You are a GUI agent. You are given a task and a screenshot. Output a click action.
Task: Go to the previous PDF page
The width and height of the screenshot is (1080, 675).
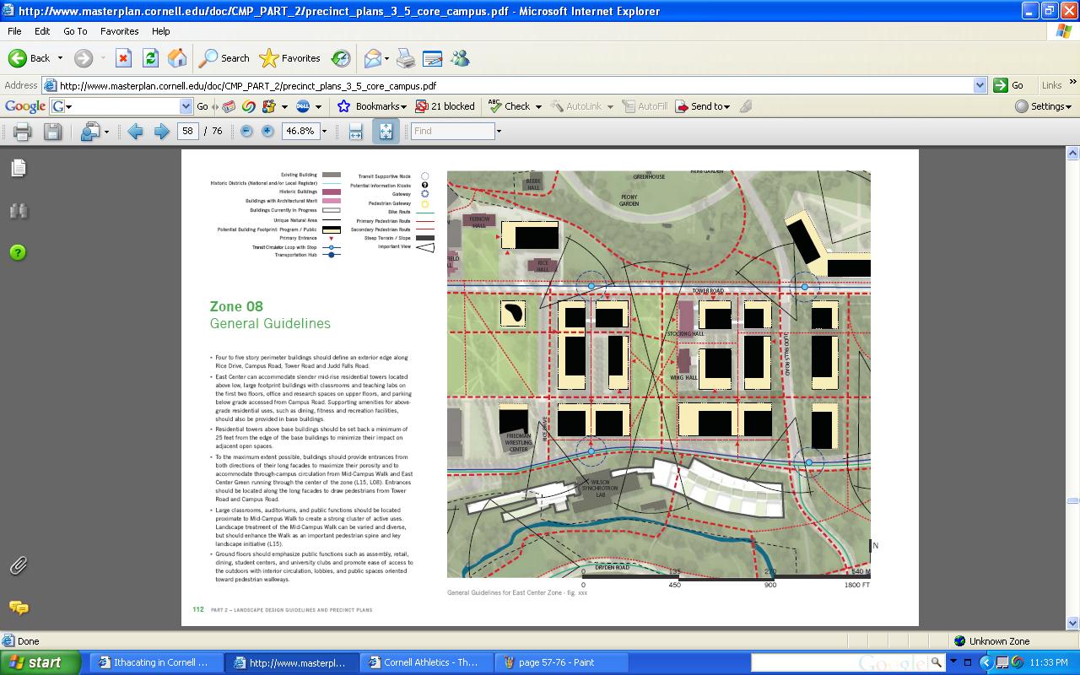(135, 132)
